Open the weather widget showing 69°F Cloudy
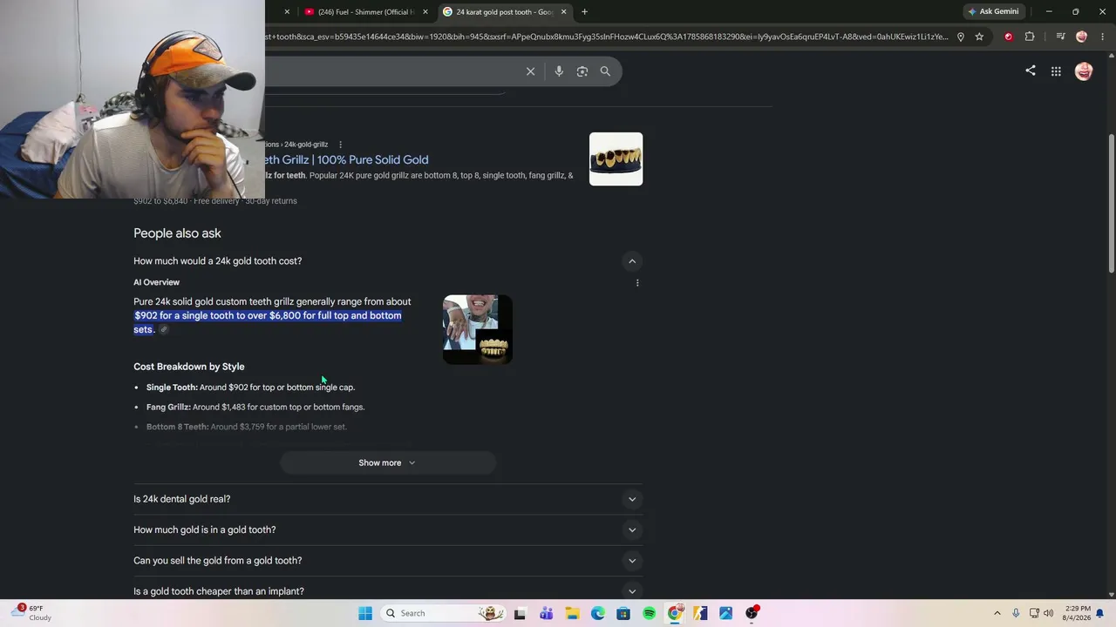Image resolution: width=1116 pixels, height=627 pixels. 33,613
